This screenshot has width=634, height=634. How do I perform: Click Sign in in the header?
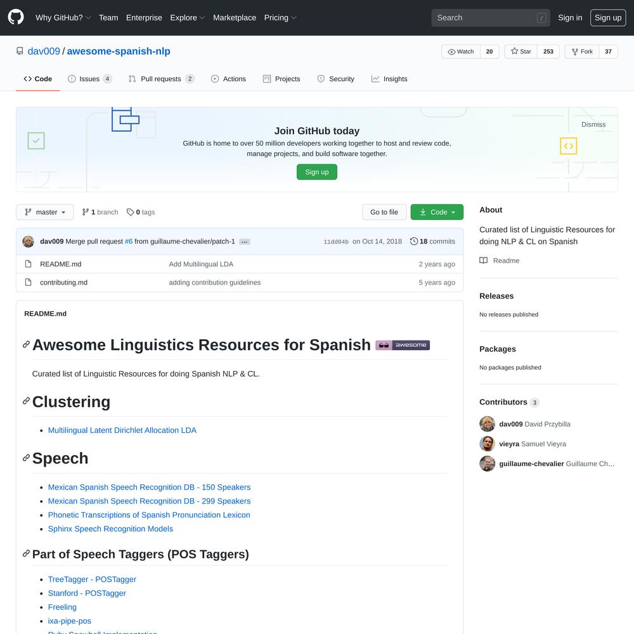tap(570, 18)
